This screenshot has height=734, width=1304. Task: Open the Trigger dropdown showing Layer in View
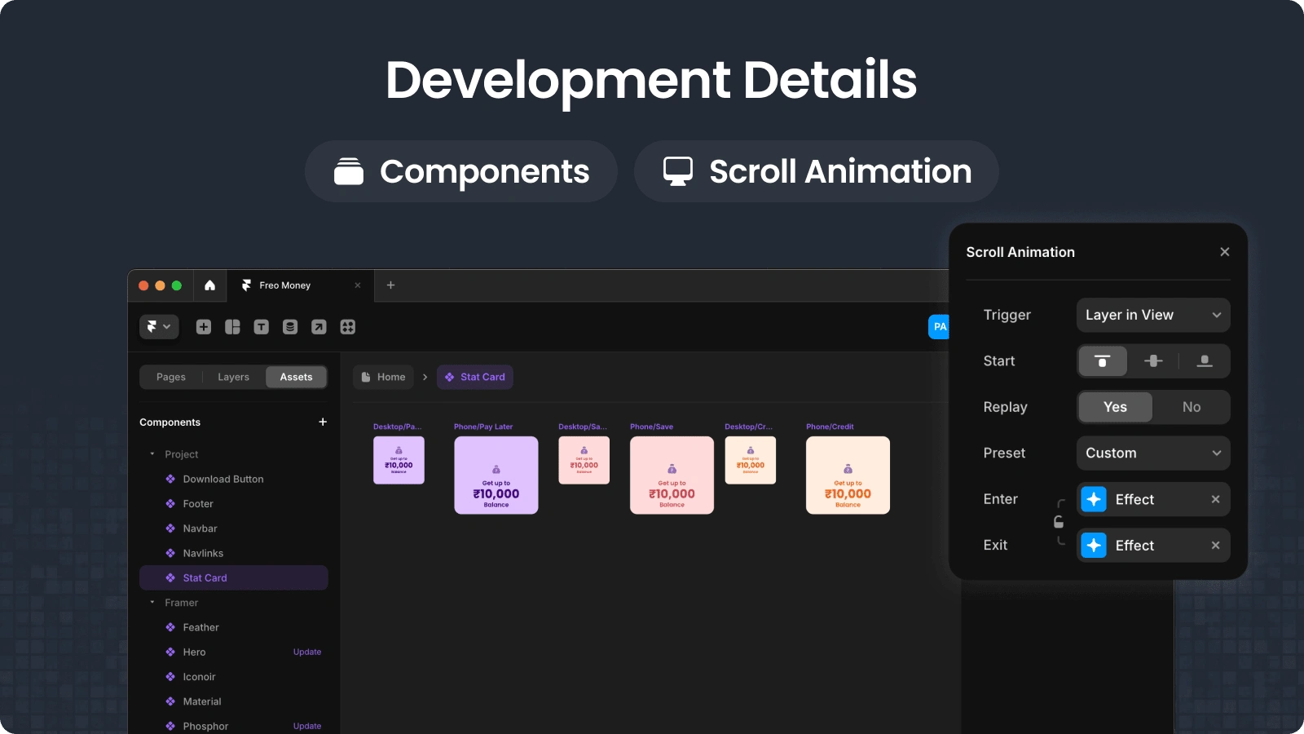click(x=1153, y=315)
